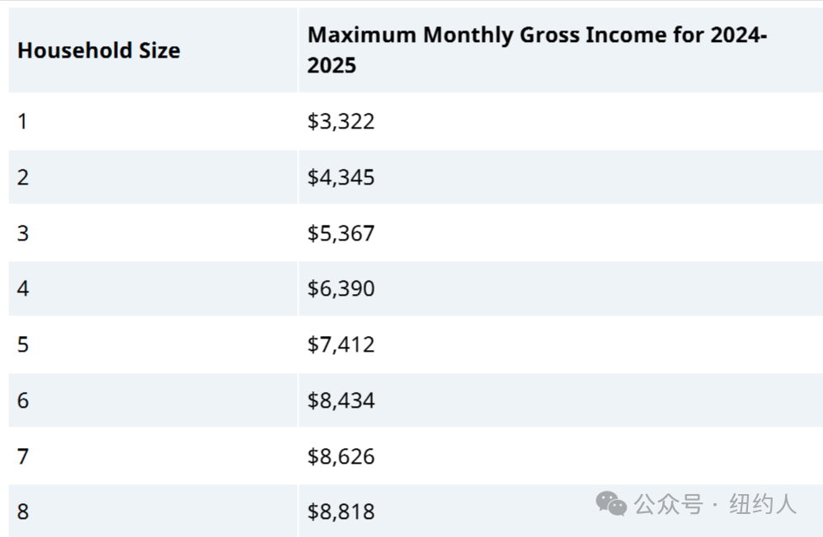Click household size 5 cell
Image resolution: width=823 pixels, height=537 pixels.
pyautogui.click(x=153, y=344)
